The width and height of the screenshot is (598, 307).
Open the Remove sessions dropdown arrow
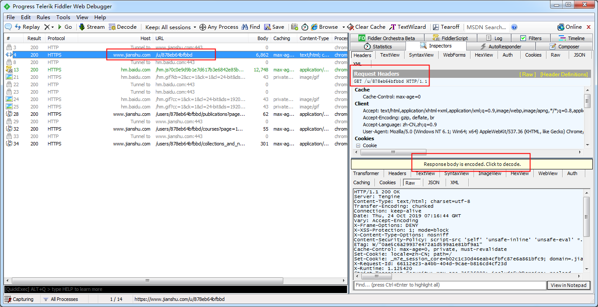tap(53, 27)
